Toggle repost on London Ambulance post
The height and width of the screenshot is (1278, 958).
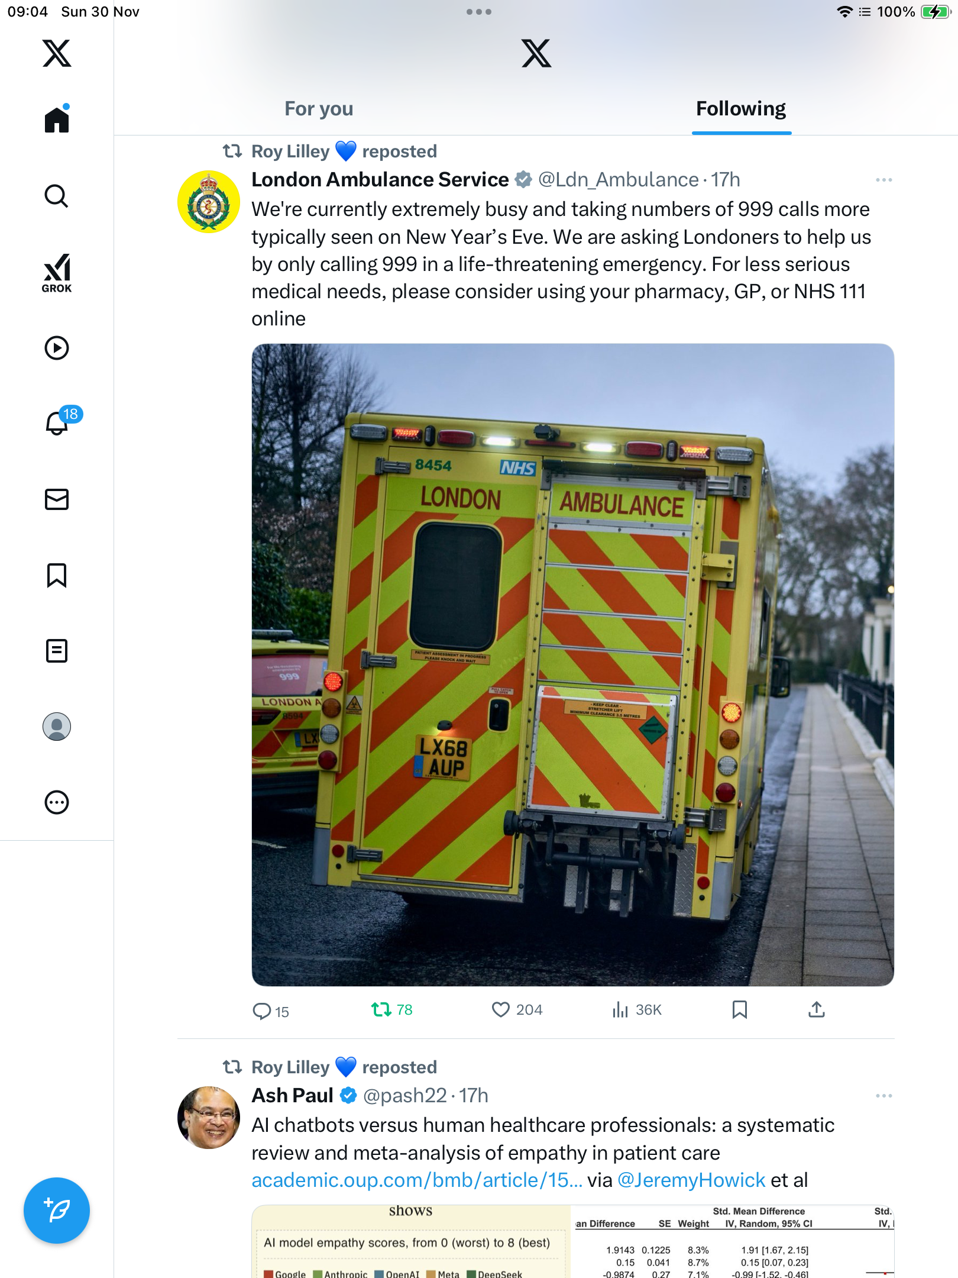(x=381, y=1009)
